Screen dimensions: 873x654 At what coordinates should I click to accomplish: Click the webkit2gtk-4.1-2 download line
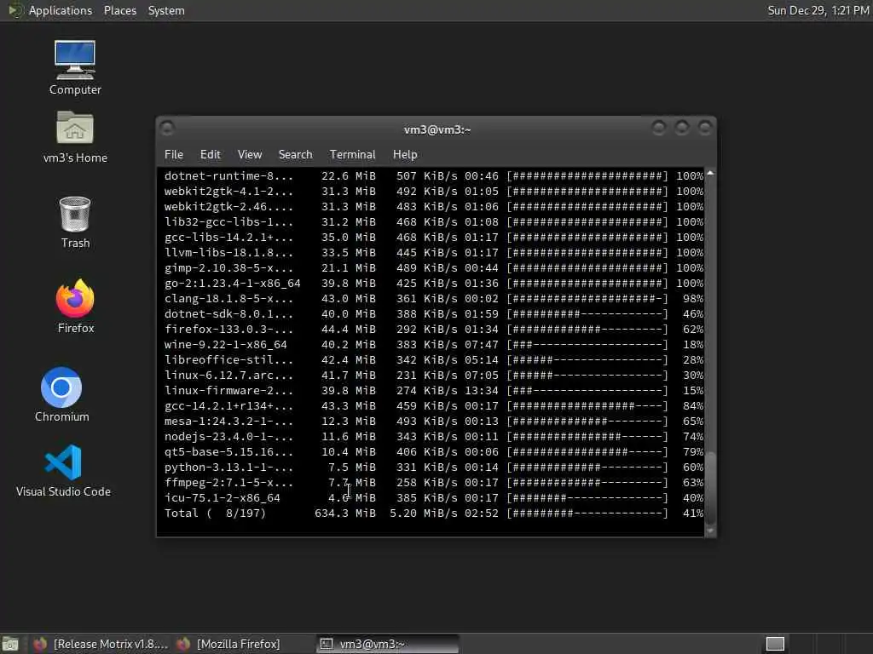coord(434,192)
